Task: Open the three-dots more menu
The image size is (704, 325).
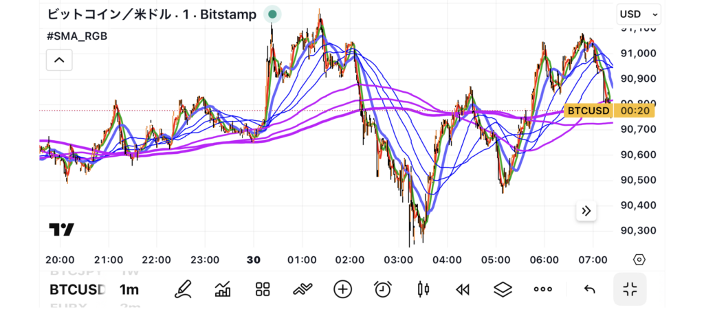Action: tap(543, 289)
